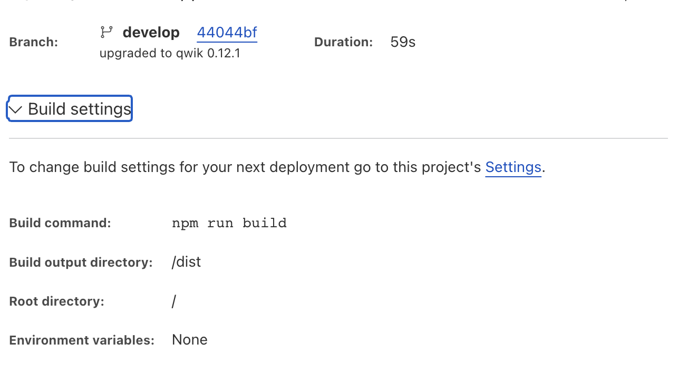Open the project's Settings link
Image resolution: width=678 pixels, height=384 pixels.
click(x=513, y=167)
